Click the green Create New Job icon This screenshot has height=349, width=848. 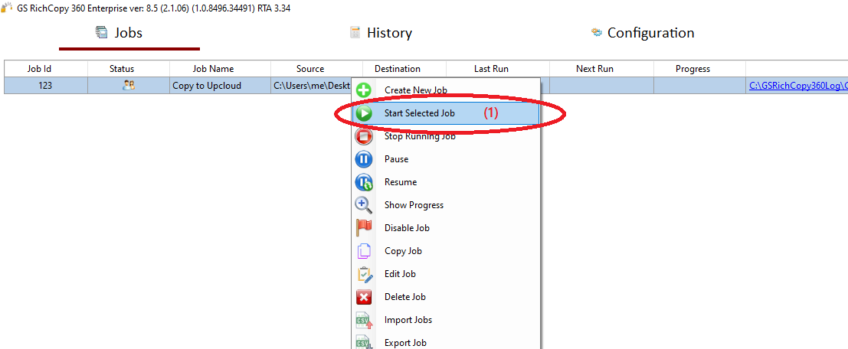(364, 90)
